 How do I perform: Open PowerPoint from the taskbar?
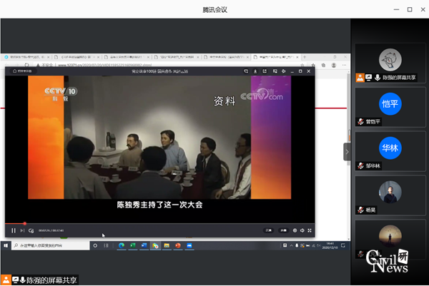[177, 245]
